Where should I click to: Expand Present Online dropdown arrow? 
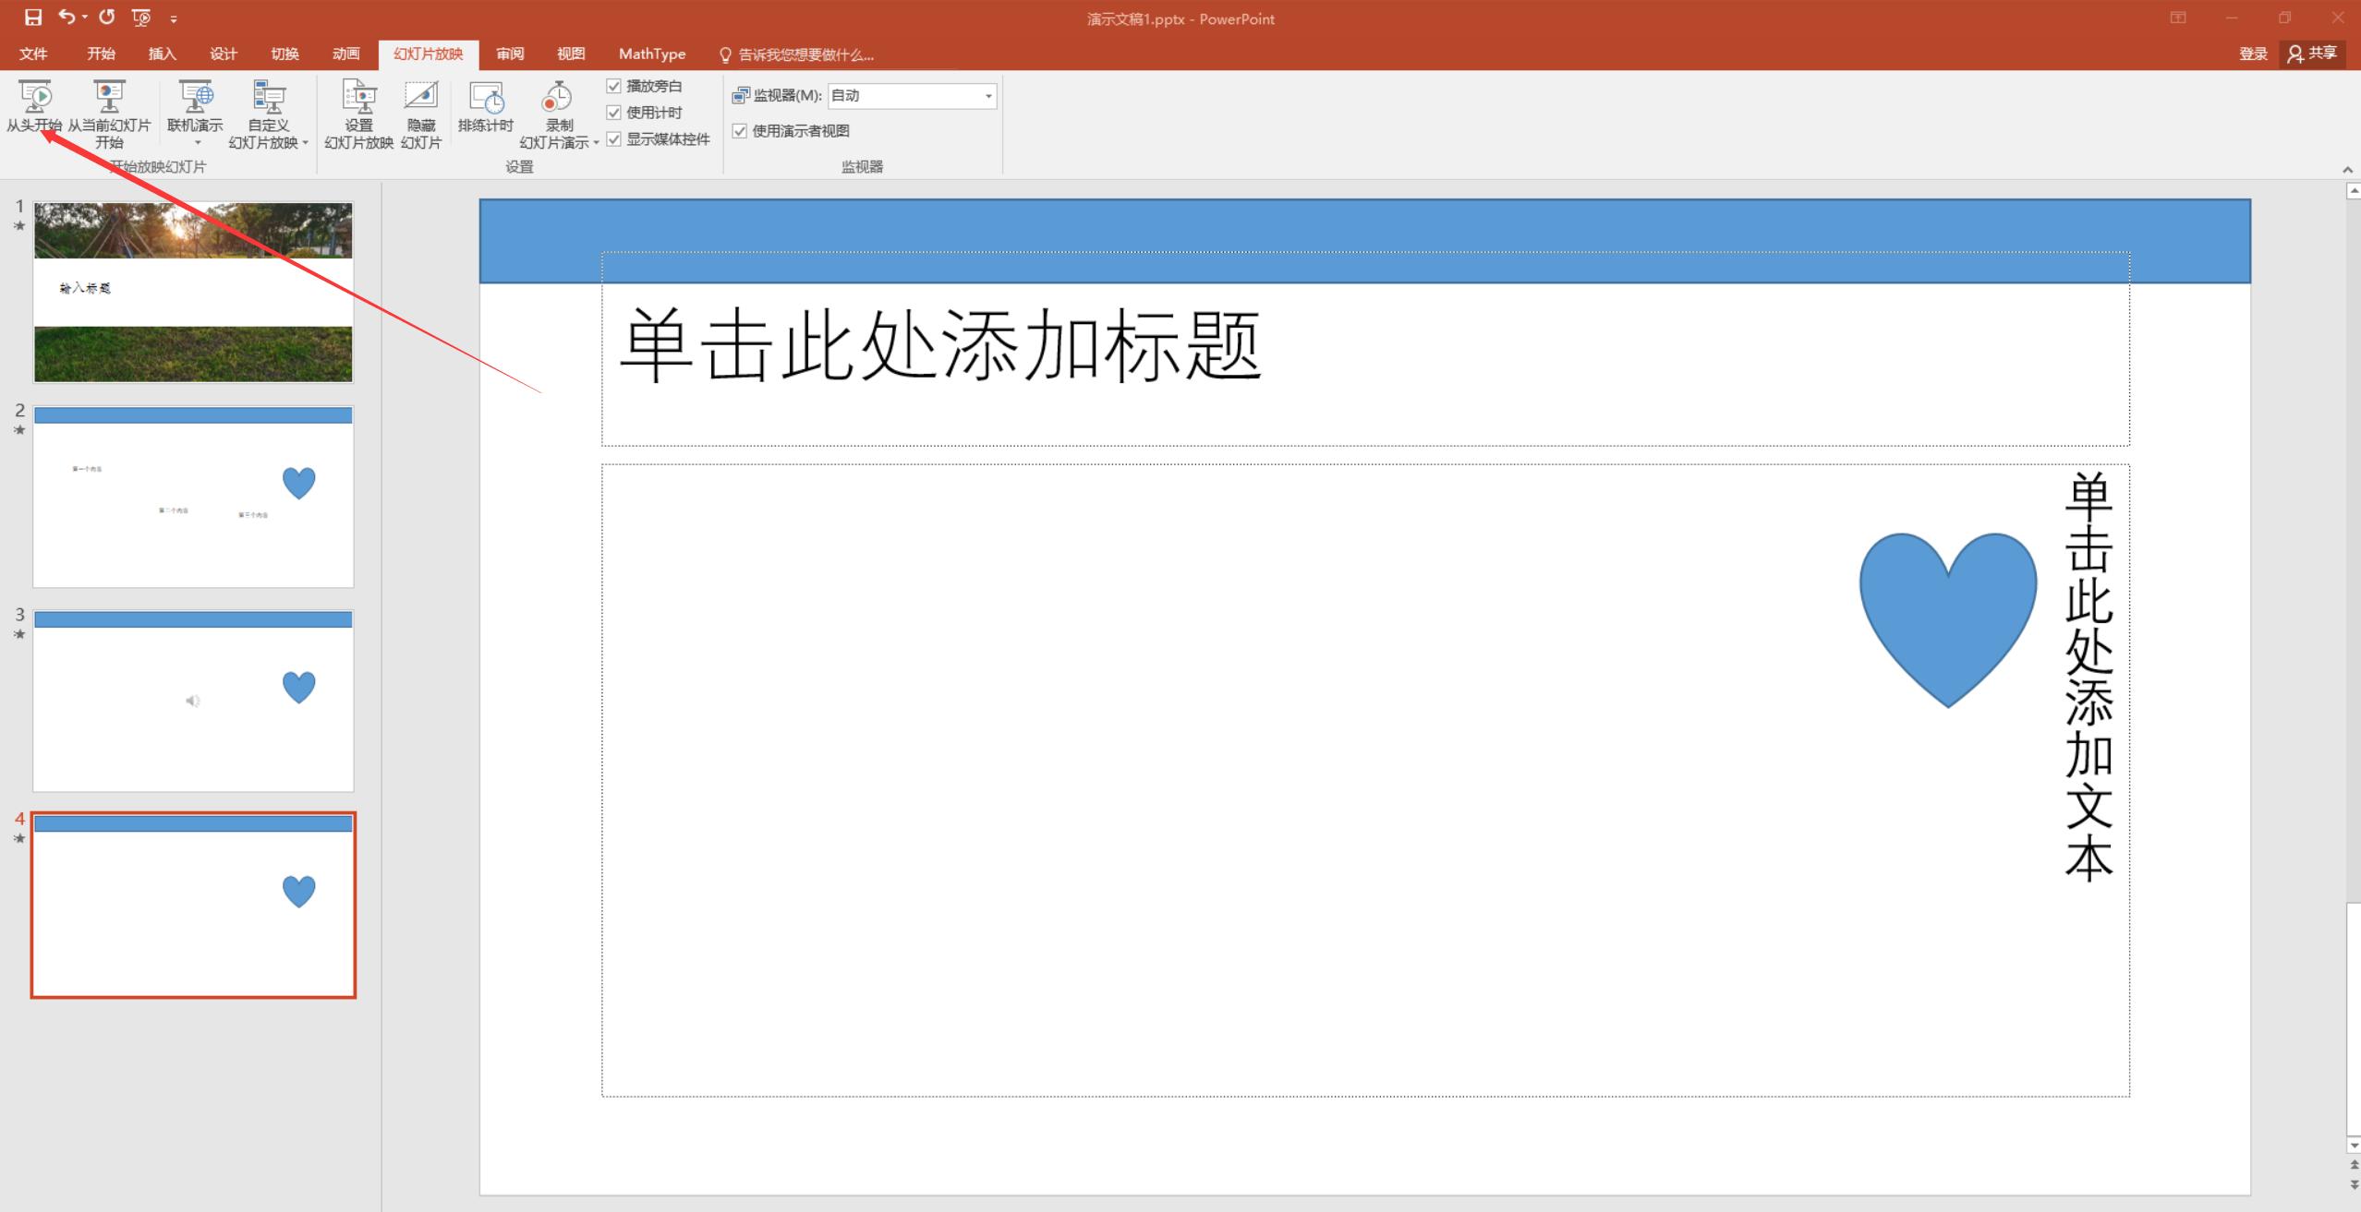point(196,143)
